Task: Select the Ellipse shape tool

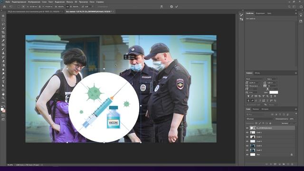Action: point(3,90)
